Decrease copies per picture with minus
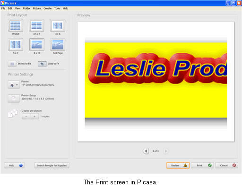This screenshot has height=190, width=242. (26, 116)
